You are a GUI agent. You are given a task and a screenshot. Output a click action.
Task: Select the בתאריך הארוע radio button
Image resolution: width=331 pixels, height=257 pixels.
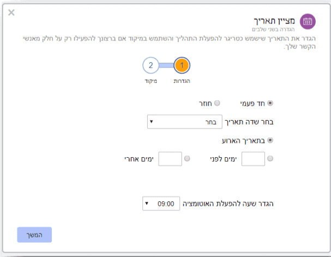coord(270,140)
